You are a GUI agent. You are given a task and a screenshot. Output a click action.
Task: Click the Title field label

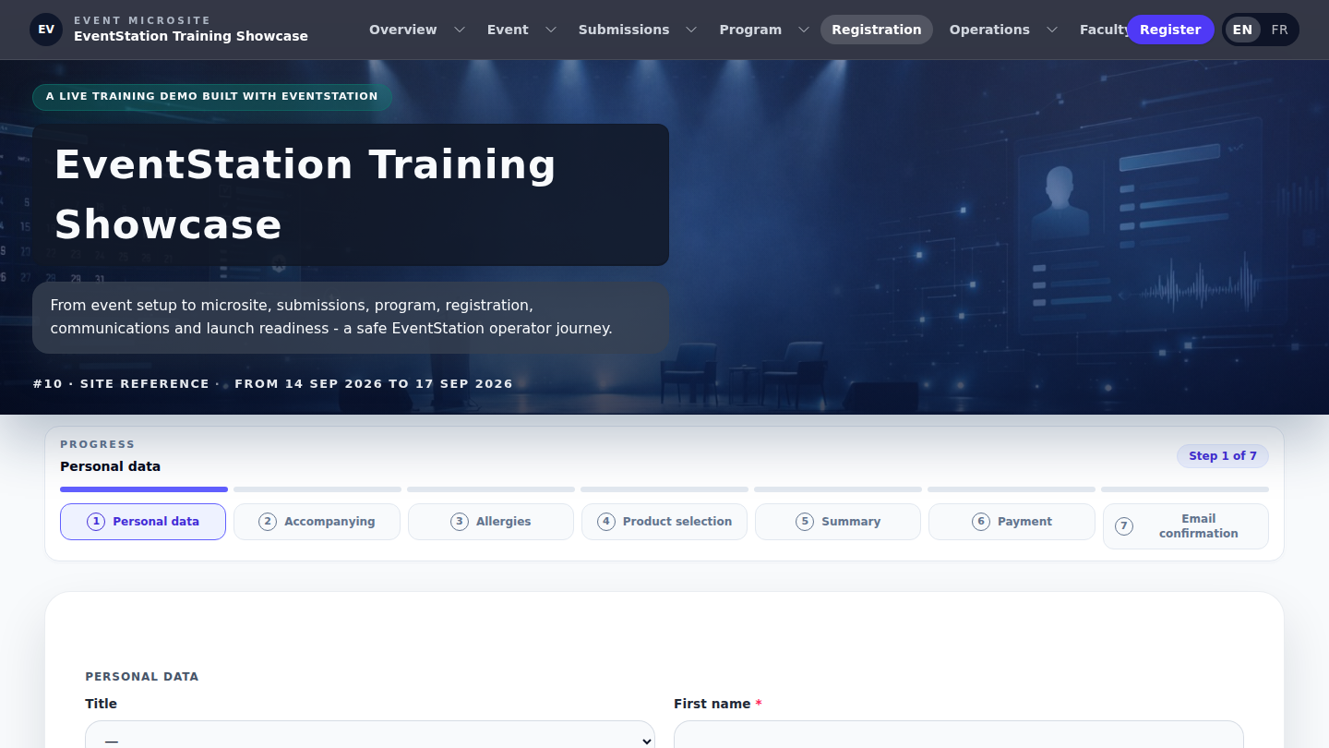click(x=102, y=704)
